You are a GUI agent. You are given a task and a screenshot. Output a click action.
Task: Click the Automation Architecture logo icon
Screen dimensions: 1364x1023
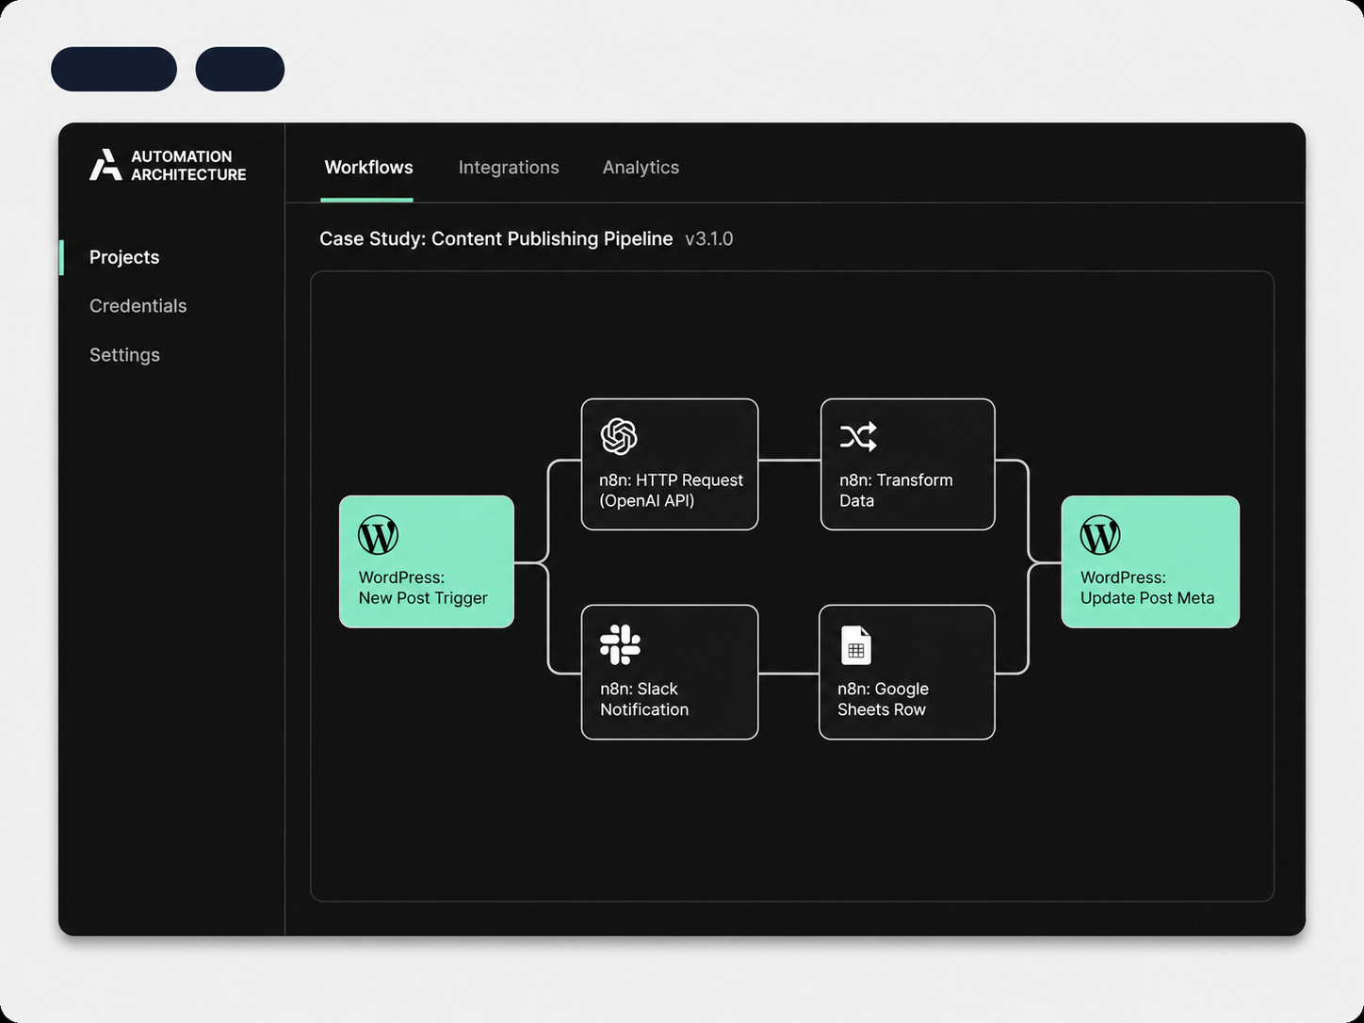pos(106,165)
